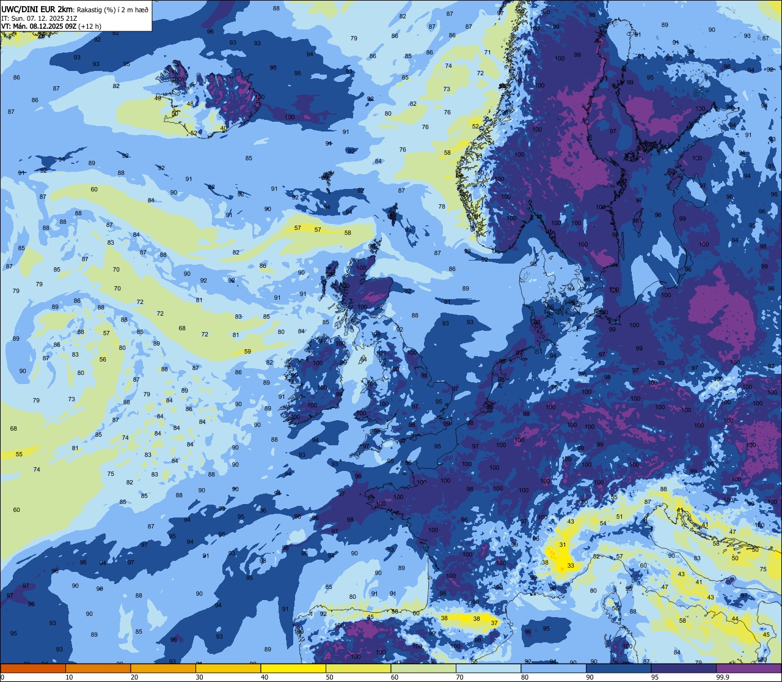Viewport: 782px width, 682px height.
Task: Click the 40–50% bright yellow legend swatch
Action: (293, 668)
